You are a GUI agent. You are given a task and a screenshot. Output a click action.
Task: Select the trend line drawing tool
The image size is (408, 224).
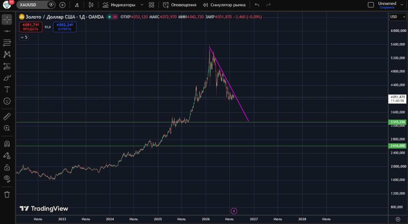[x=7, y=31]
